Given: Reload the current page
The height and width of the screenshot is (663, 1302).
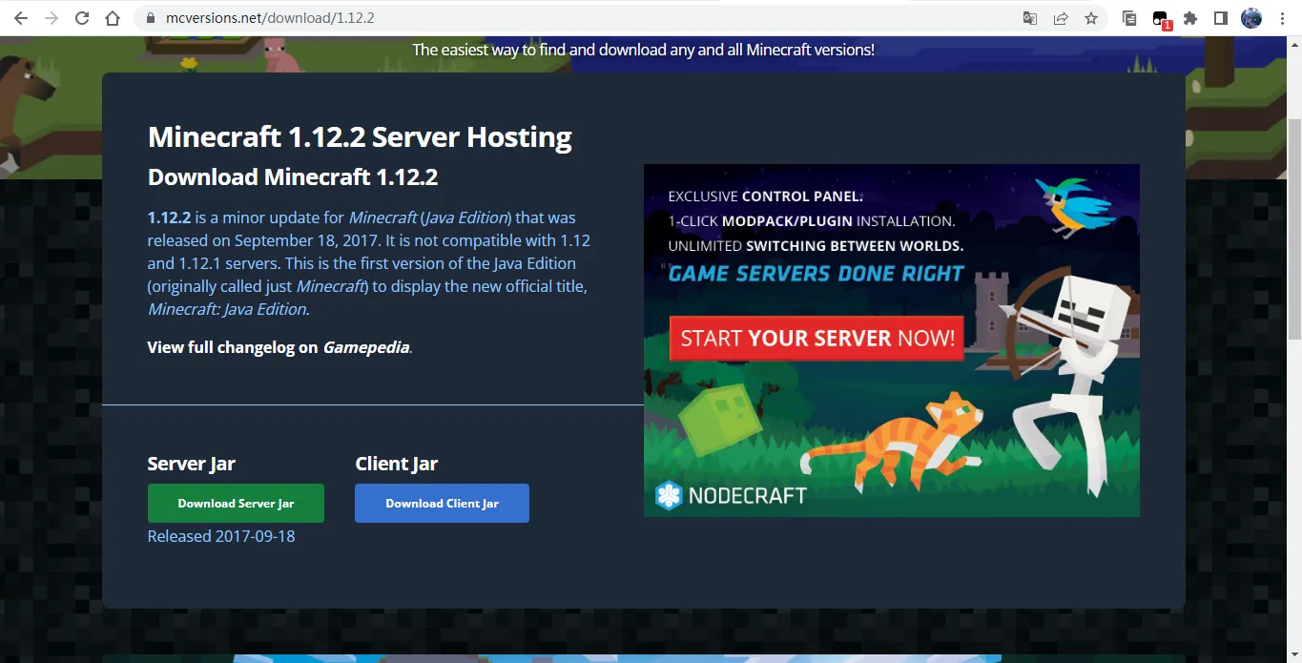Looking at the screenshot, I should pos(82,18).
